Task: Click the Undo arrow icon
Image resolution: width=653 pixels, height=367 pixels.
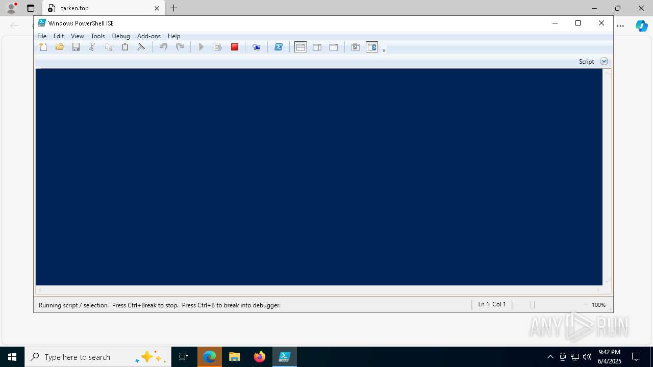Action: (x=163, y=47)
